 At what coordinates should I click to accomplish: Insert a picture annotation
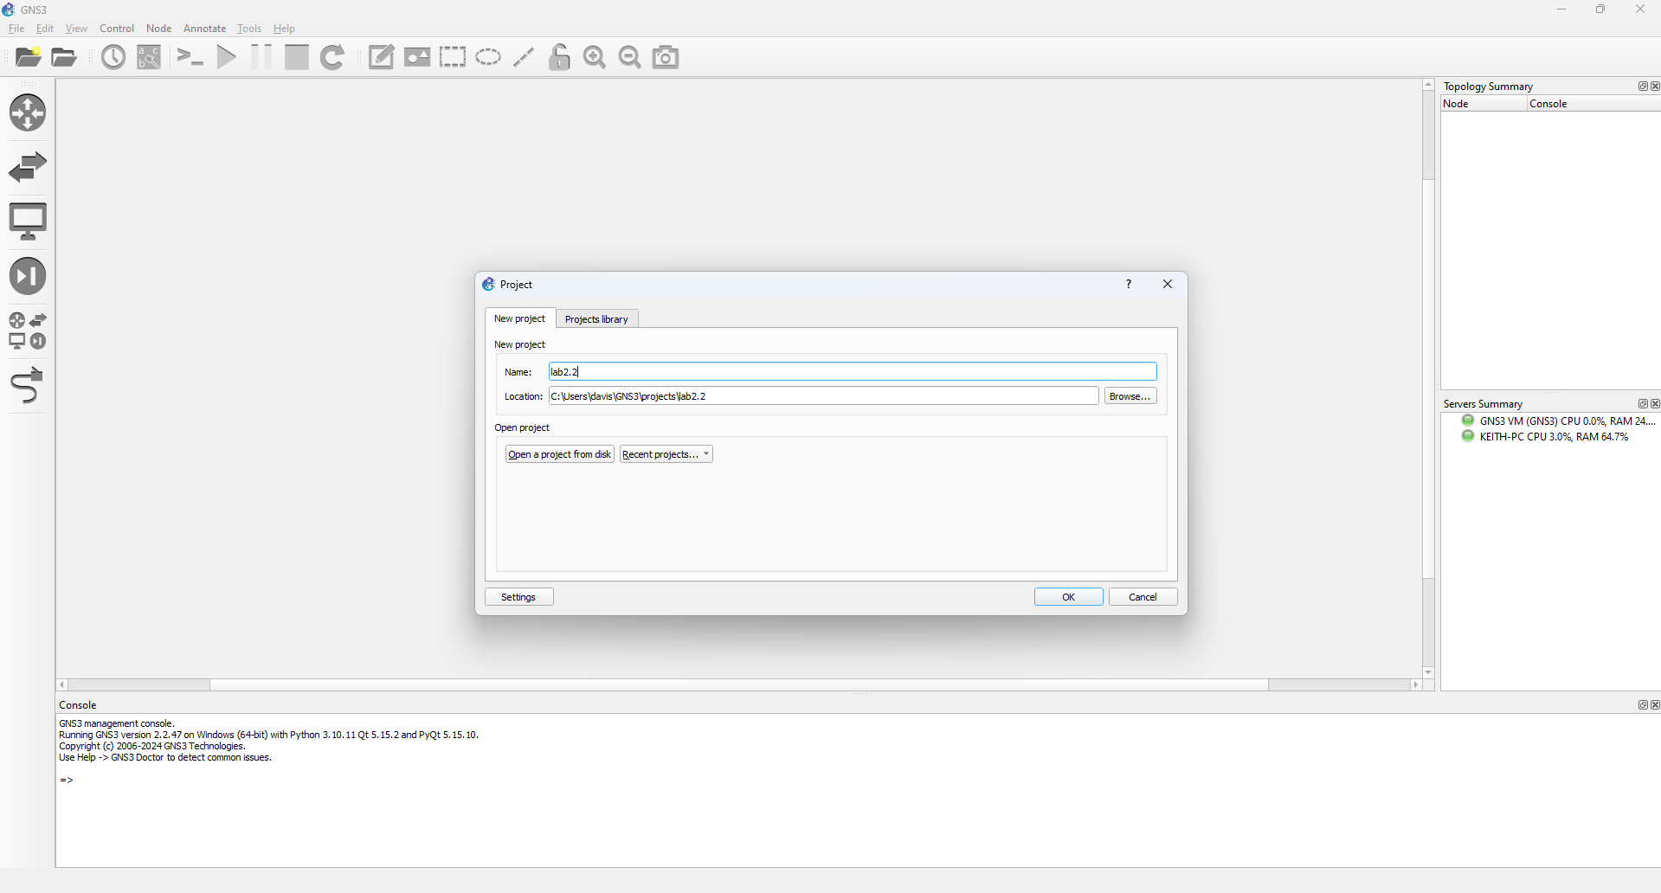click(x=417, y=57)
